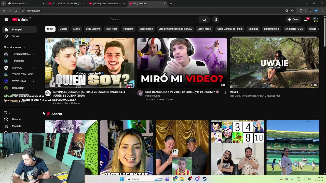This screenshot has width=326, height=183.
Task: Open the account avatar menu in YouTube
Action: [x=316, y=20]
